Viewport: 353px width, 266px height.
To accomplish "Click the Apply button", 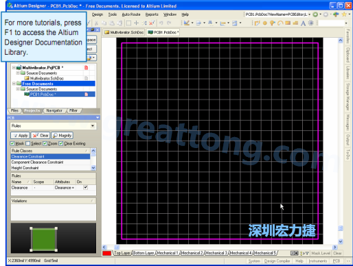I will coord(20,136).
